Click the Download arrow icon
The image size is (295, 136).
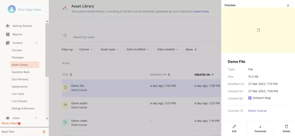[260, 127]
